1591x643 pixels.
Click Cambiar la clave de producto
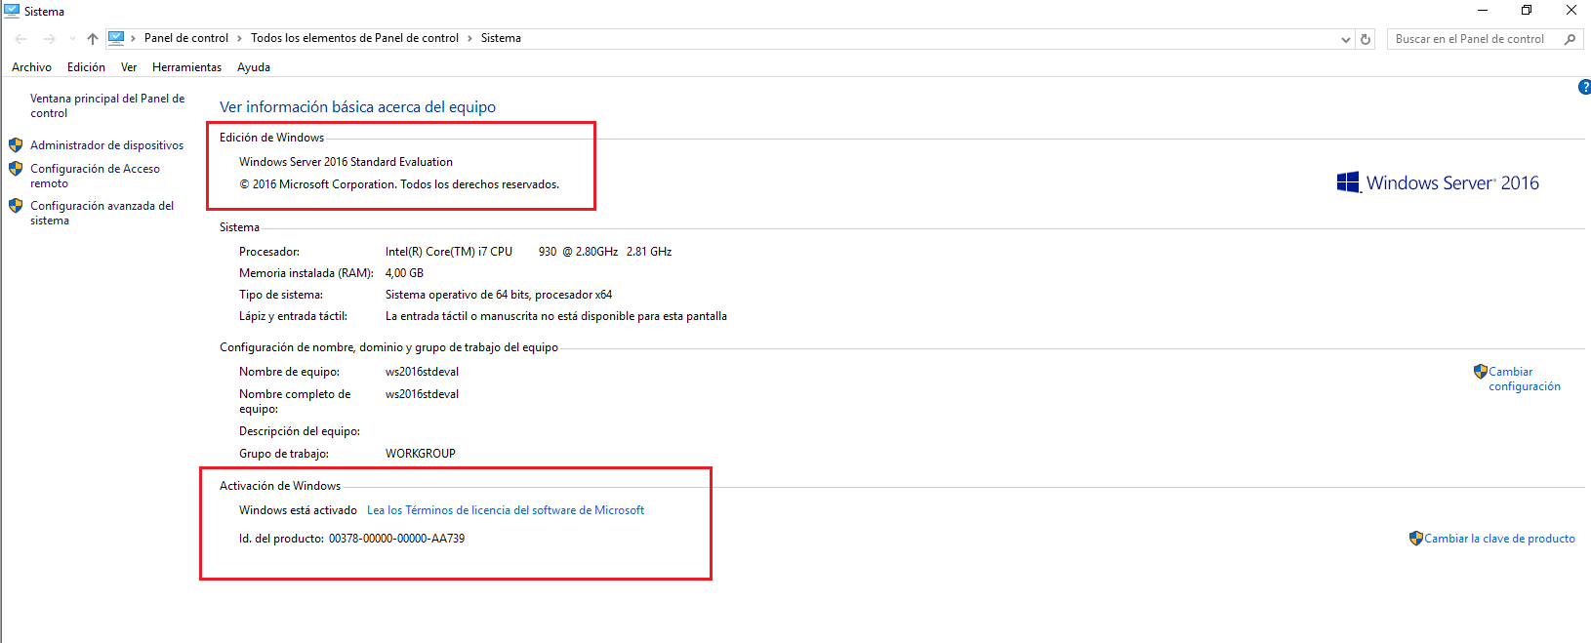coord(1499,539)
